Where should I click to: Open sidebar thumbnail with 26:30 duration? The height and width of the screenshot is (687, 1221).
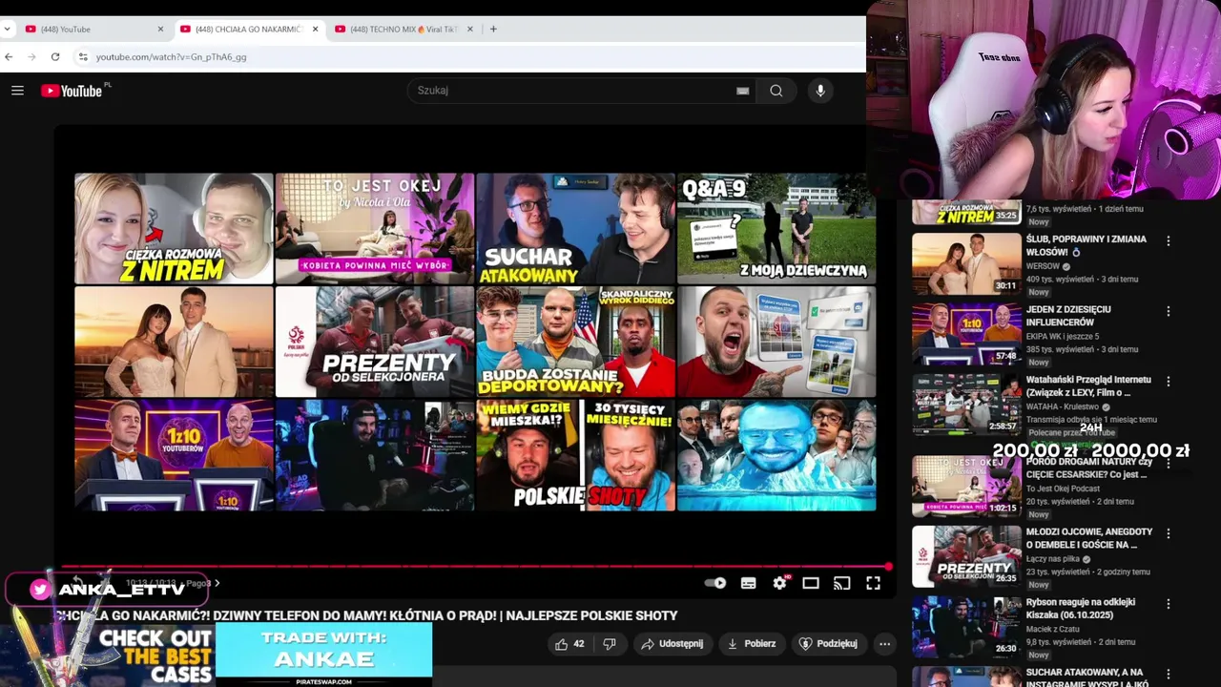[x=966, y=627]
